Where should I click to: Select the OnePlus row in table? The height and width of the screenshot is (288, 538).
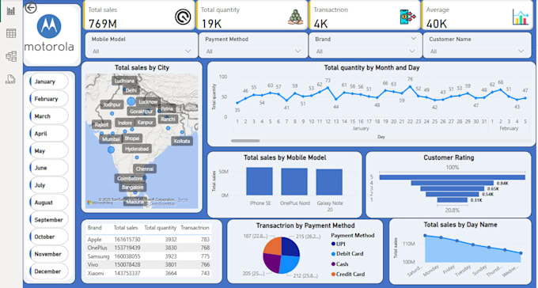(x=149, y=248)
